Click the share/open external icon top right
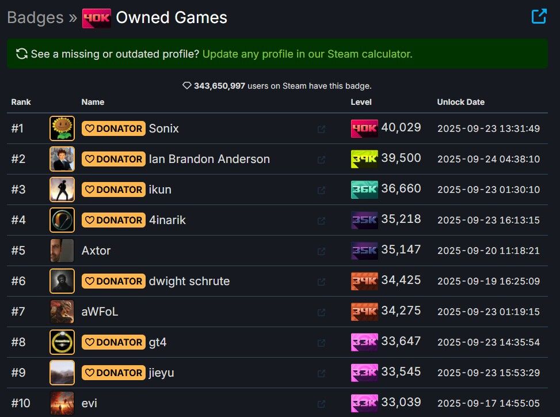Viewport: 560px width, 417px height. pos(539,16)
